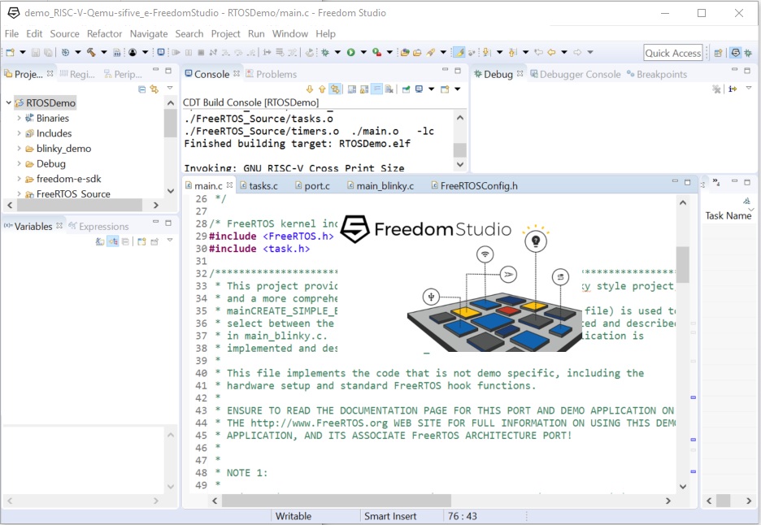Open the Navigate menu
This screenshot has height=525, width=761.
148,33
